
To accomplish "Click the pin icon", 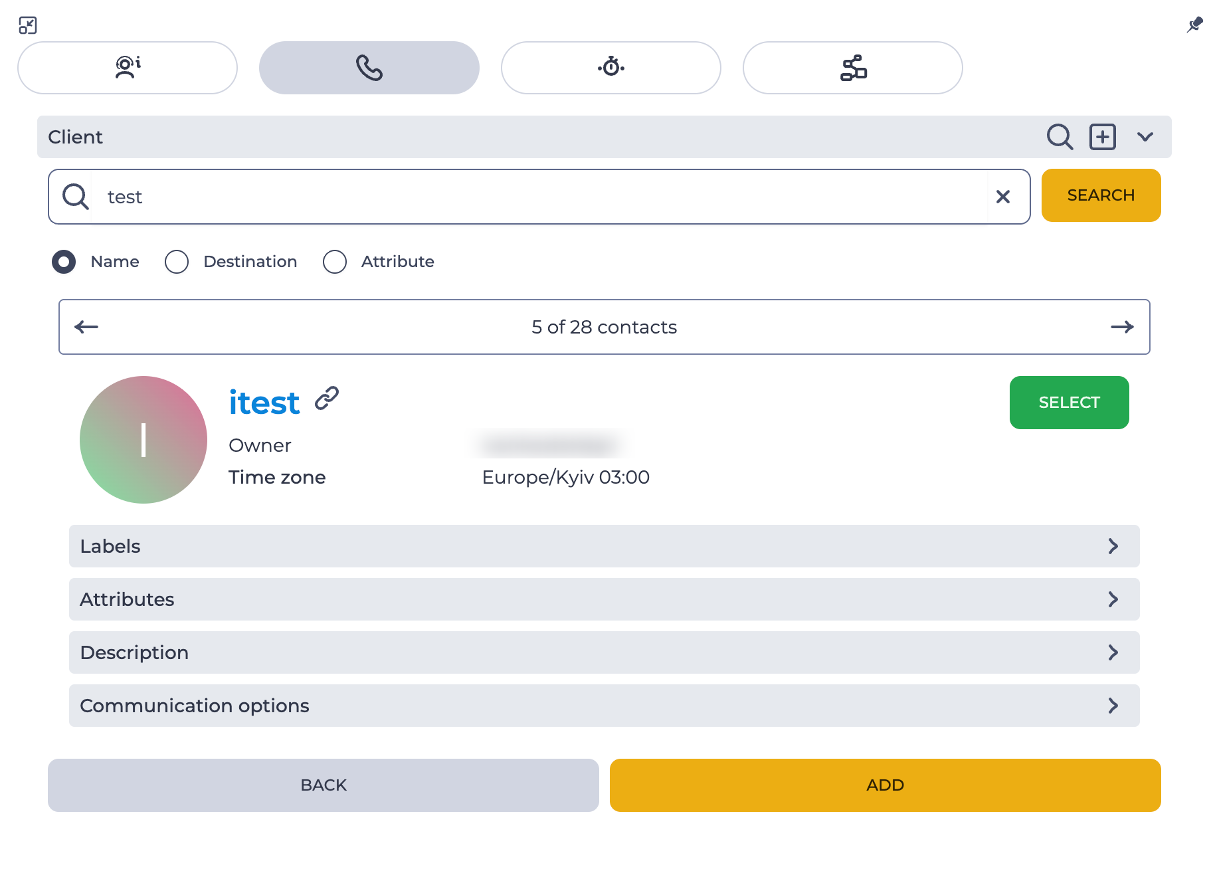I will 1194,25.
